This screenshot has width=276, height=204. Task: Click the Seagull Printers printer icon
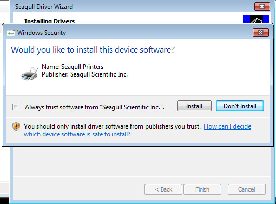click(30, 73)
